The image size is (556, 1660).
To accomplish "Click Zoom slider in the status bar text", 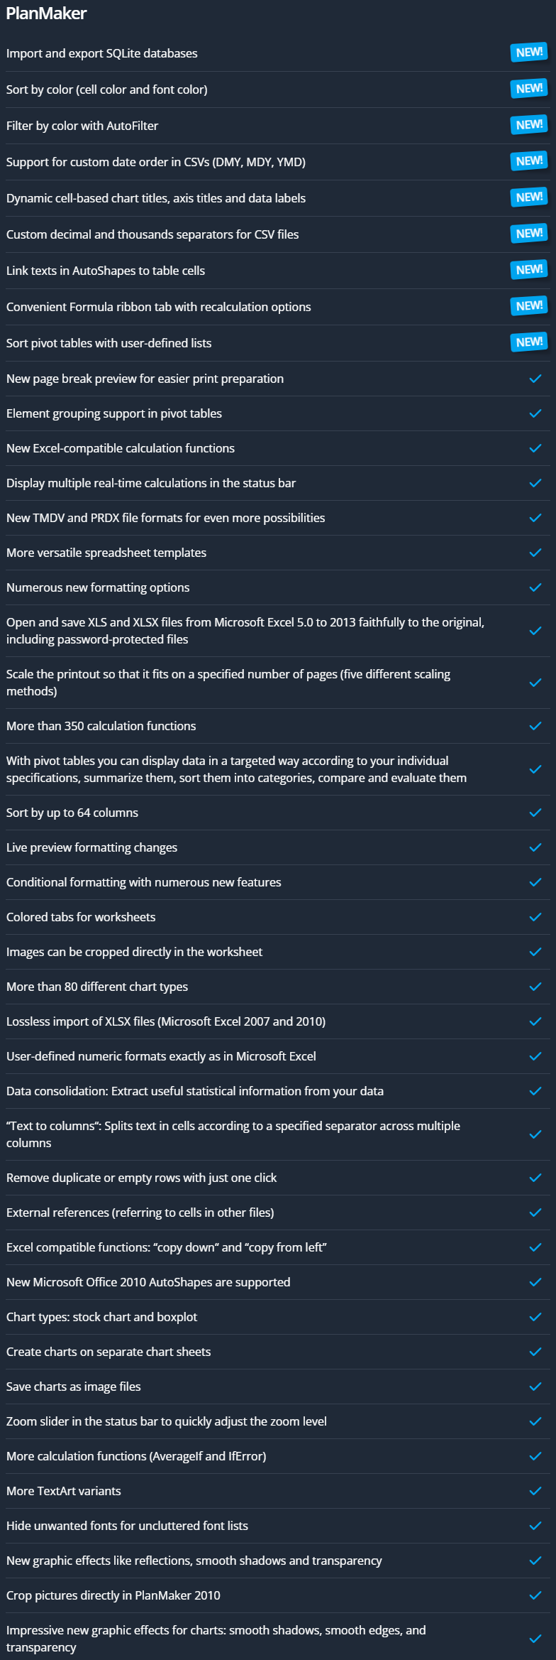I will 167,1421.
